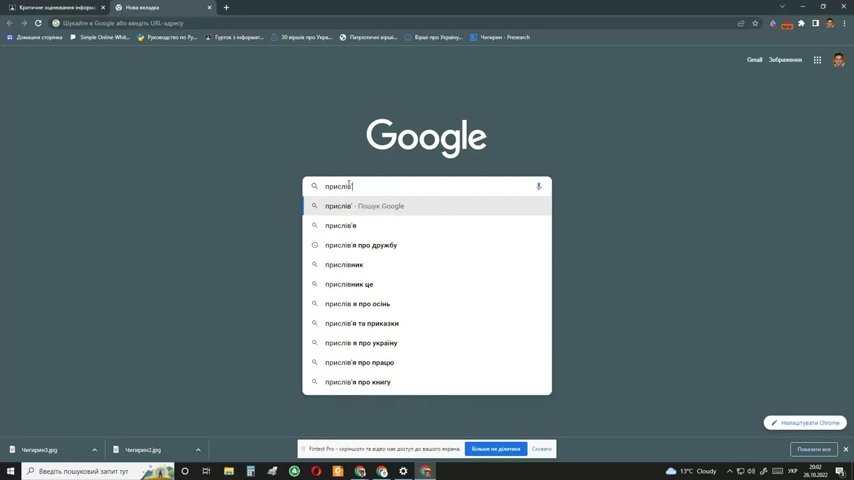This screenshot has height=480, width=854.
Task: Toggle the Chrome side panel
Action: pyautogui.click(x=815, y=23)
